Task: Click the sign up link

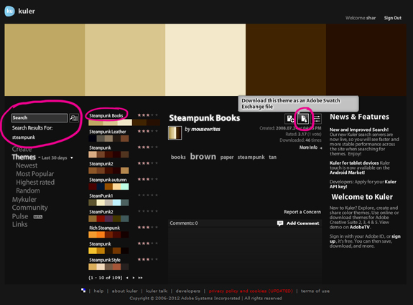Action: [365, 238]
